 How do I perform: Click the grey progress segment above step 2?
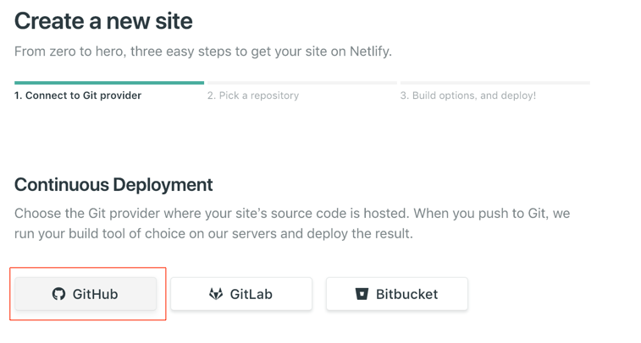pos(301,83)
